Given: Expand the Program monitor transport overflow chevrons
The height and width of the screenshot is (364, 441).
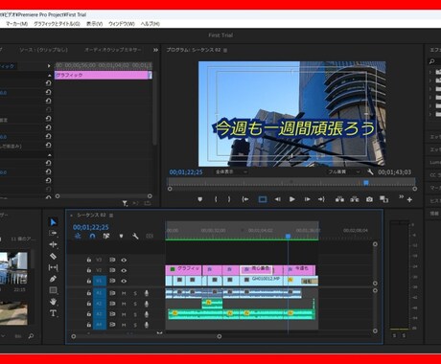Looking at the screenshot, I should (x=401, y=196).
